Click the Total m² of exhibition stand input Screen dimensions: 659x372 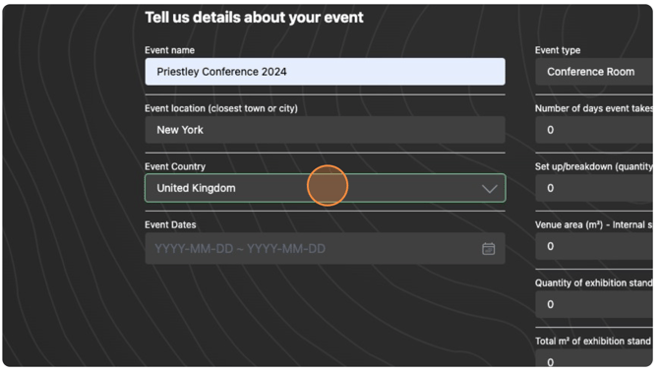(594, 360)
